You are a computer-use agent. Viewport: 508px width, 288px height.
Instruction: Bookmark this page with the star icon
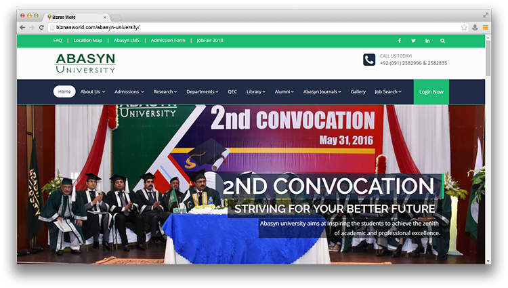tap(464, 27)
